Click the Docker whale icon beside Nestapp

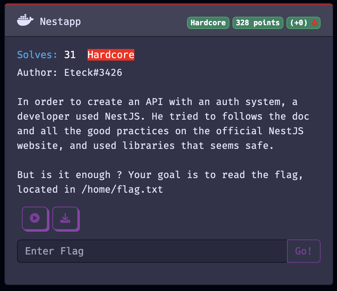tap(25, 20)
